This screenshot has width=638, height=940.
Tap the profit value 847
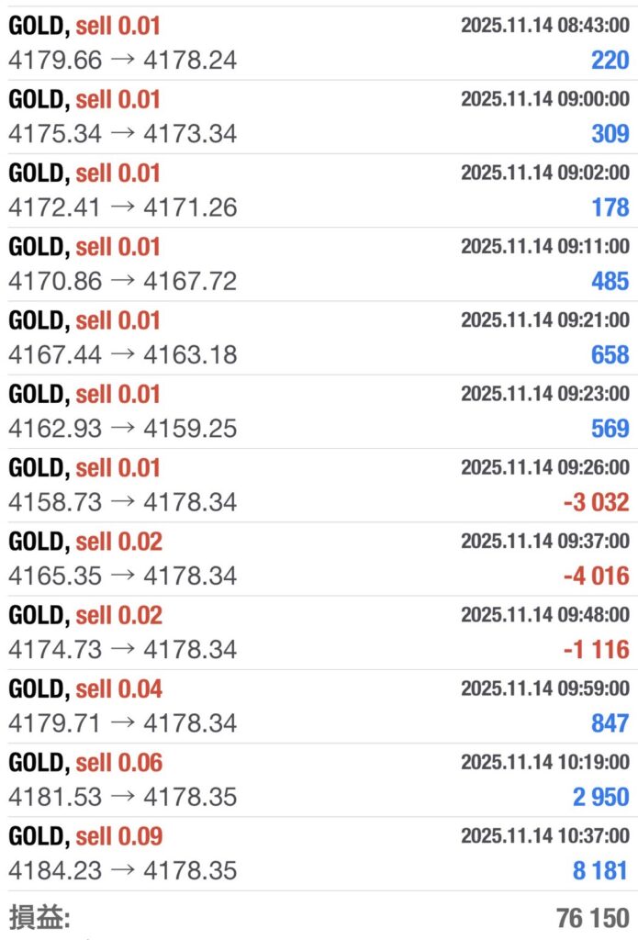coord(610,723)
